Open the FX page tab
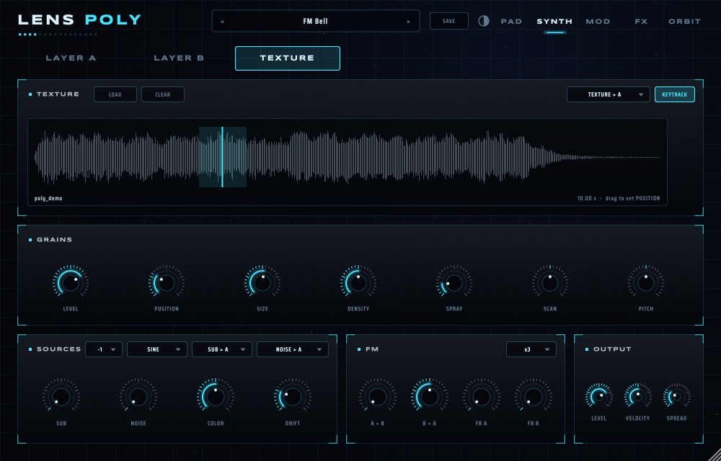Viewport: 721px width, 461px height. (x=641, y=22)
